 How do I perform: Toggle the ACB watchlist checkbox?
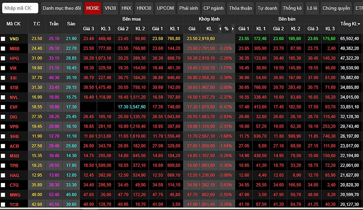(x=3, y=146)
